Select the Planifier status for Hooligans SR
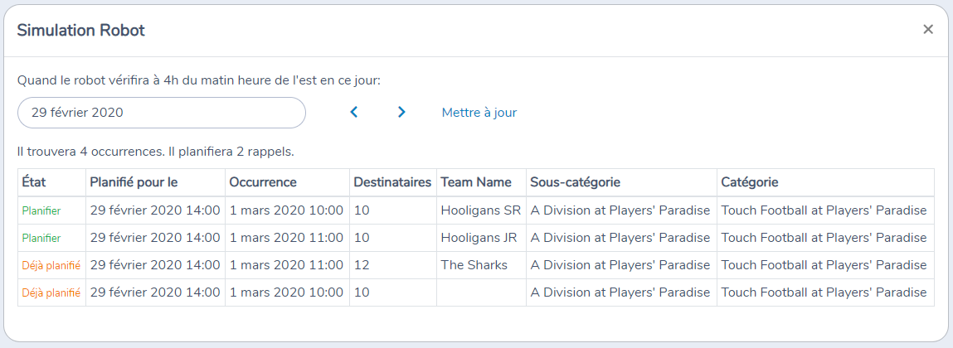The width and height of the screenshot is (953, 348). [41, 210]
